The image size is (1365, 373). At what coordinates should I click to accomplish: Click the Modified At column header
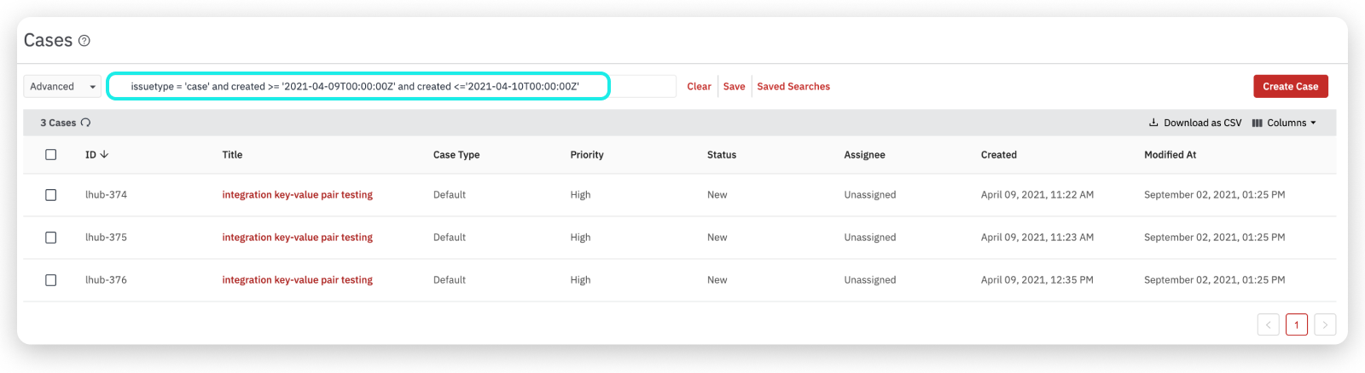point(1170,155)
